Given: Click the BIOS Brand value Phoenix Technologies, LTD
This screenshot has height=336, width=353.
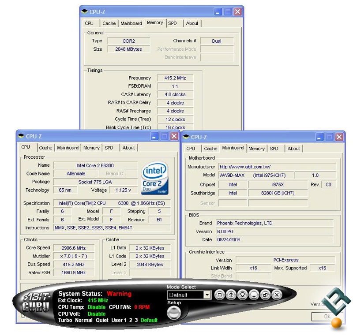Looking at the screenshot, I should (274, 223).
